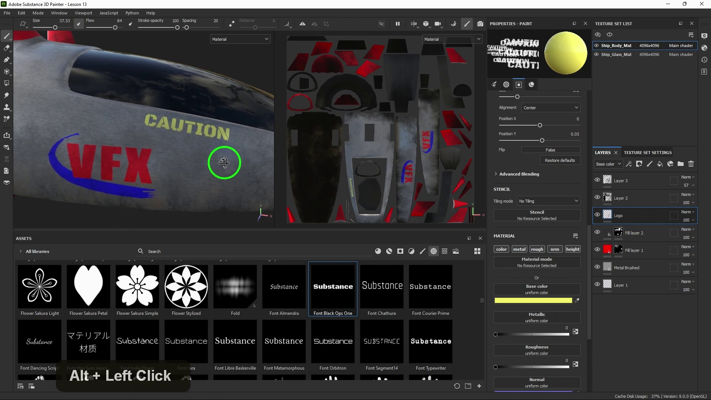711x400 pixels.
Task: Open Logo layer blend mode dropdown
Action: tap(688, 212)
